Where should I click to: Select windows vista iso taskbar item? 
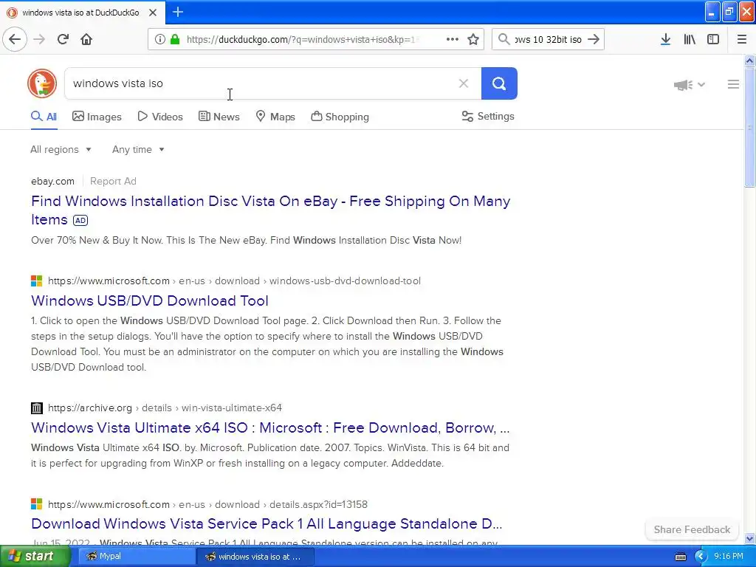coord(255,557)
